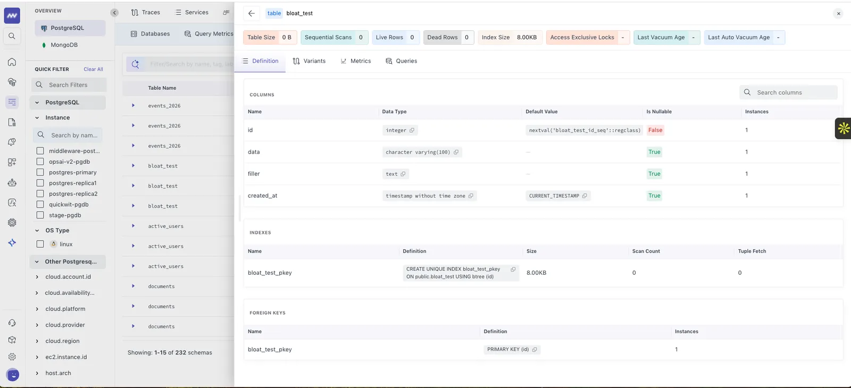Click the created_at column name
This screenshot has height=388, width=851.
click(262, 196)
